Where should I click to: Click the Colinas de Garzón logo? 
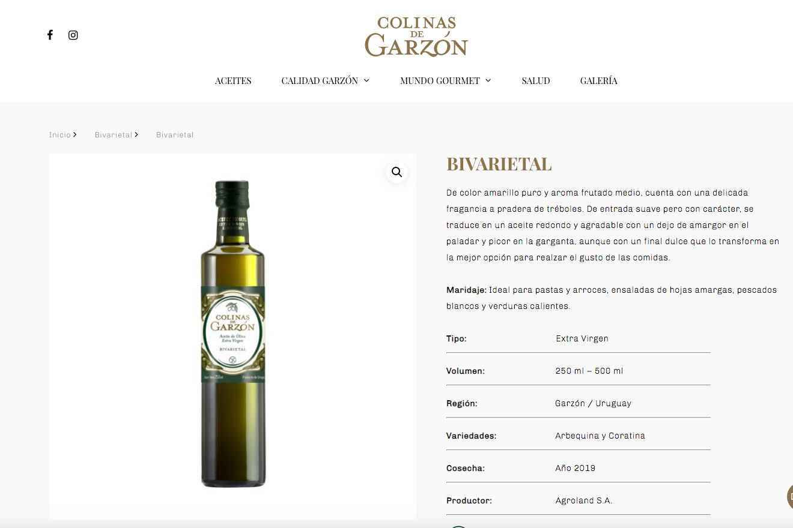[416, 37]
